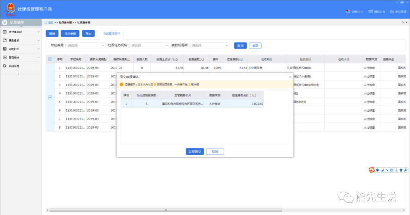Click 预处理信息条数 header in dialog

click(x=147, y=95)
